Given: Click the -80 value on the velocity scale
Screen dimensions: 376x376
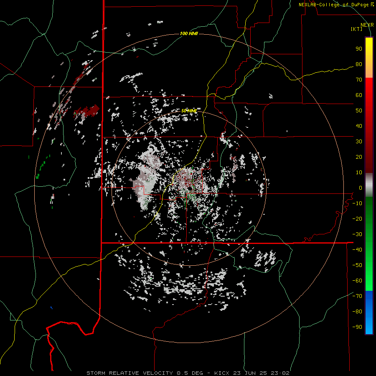Looking at the screenshot, I should pyautogui.click(x=357, y=312).
